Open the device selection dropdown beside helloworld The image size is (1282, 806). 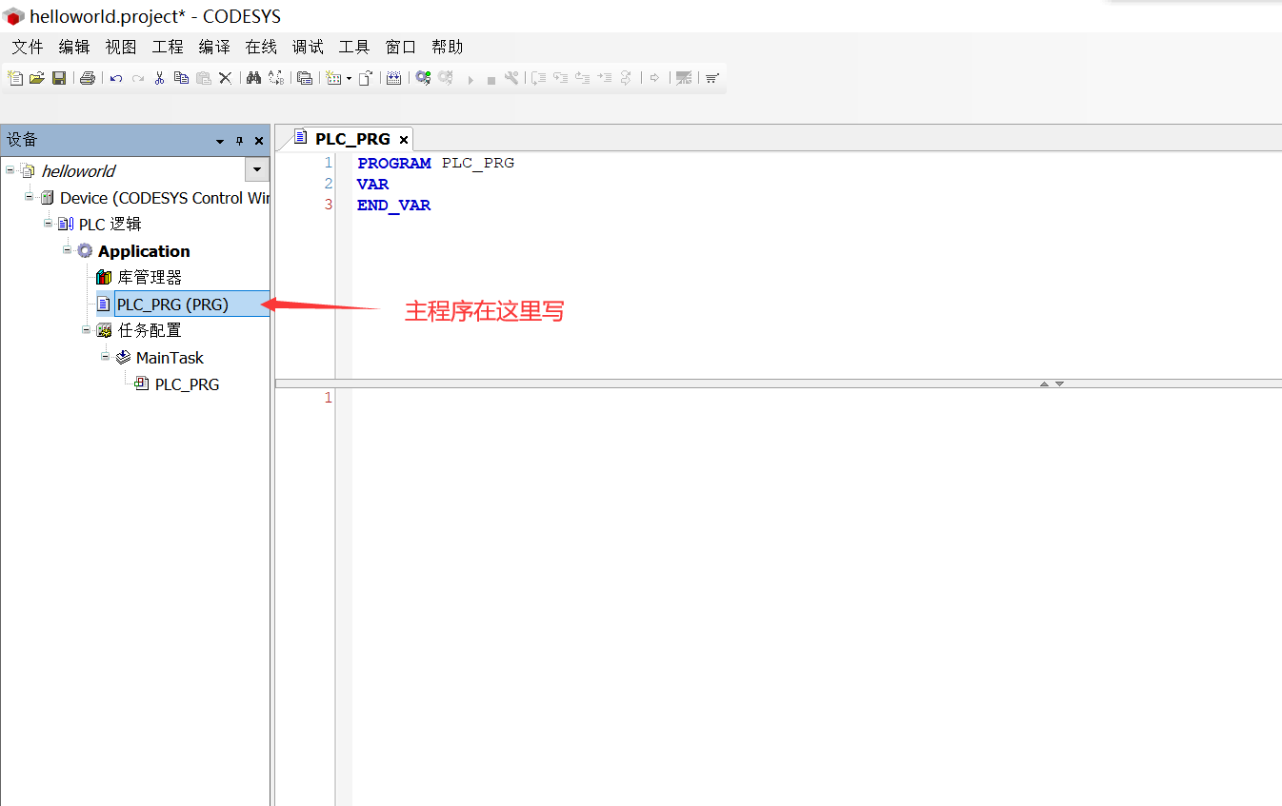[x=255, y=170]
